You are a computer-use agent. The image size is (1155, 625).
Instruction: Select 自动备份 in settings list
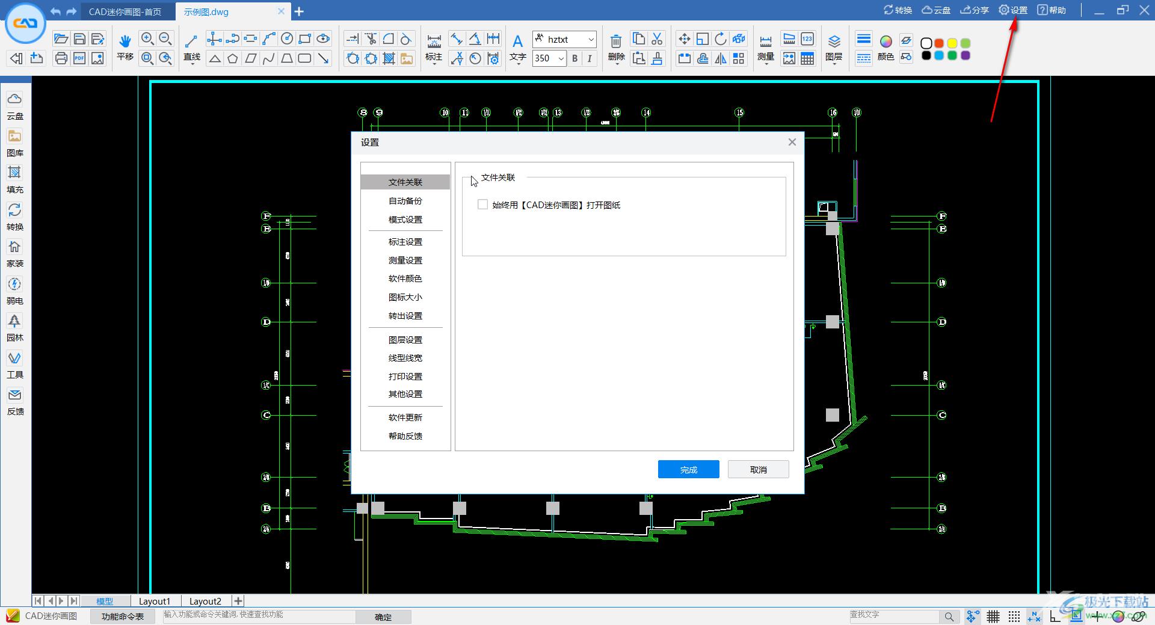[x=405, y=201]
